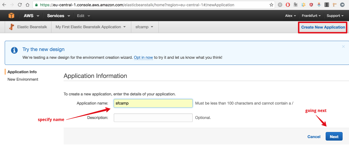
Task: Click the wooden signpost extension icon
Action: tap(335, 5)
